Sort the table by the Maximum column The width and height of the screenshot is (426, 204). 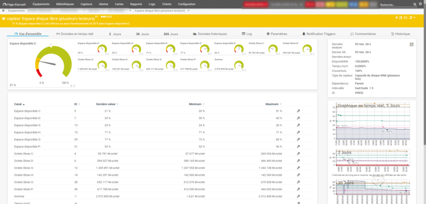click(274, 104)
